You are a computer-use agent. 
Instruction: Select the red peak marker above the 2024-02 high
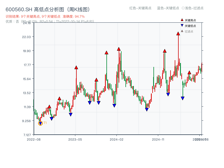coord(118,49)
